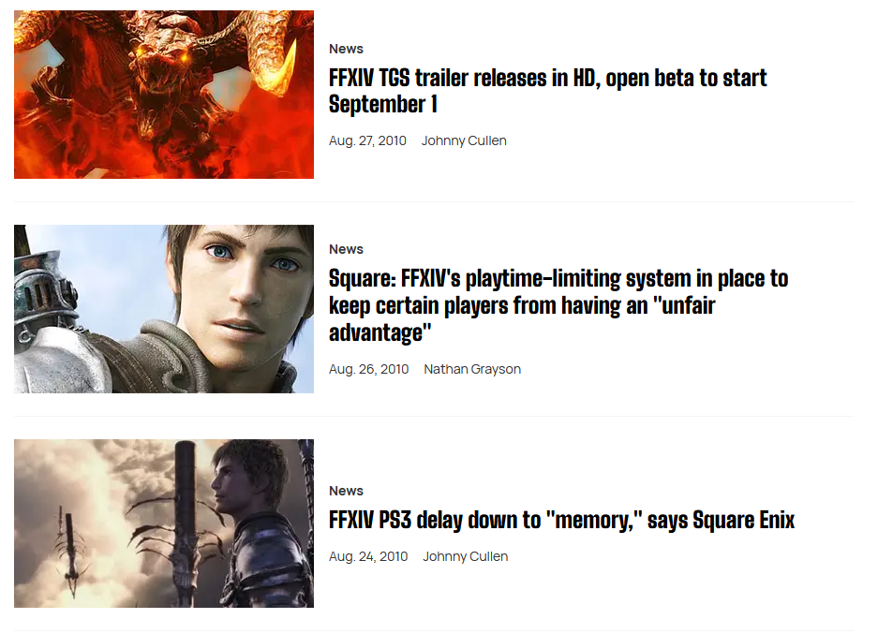Click the Aug. 24, 2010 date

[x=368, y=557]
